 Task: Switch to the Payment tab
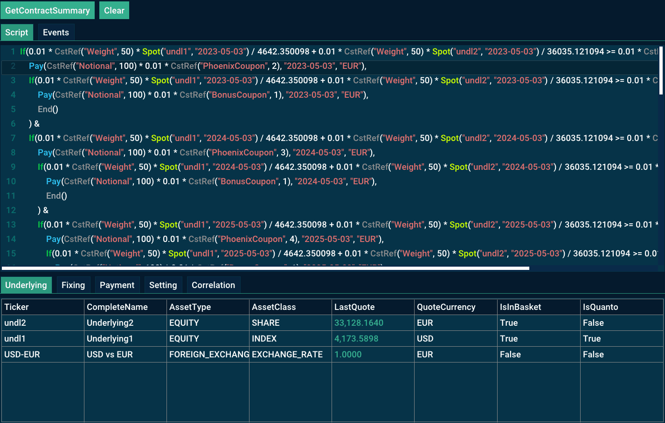(117, 285)
